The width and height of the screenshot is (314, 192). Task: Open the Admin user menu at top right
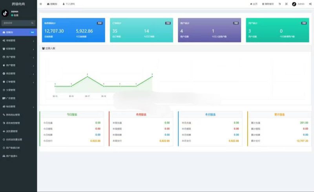[x=298, y=4]
